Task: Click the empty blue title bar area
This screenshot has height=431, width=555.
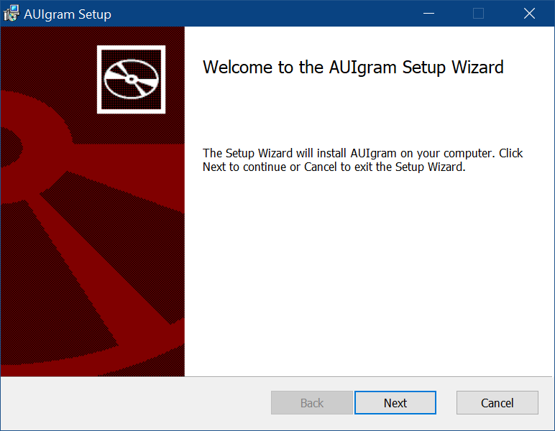Action: [273, 14]
